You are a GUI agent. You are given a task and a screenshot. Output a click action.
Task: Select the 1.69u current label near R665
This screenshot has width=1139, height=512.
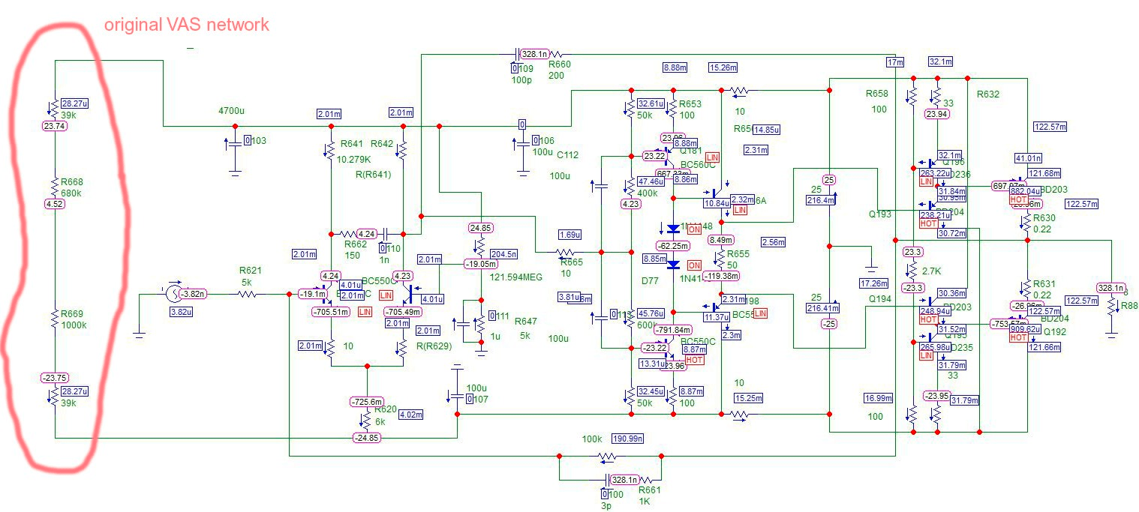pyautogui.click(x=570, y=235)
